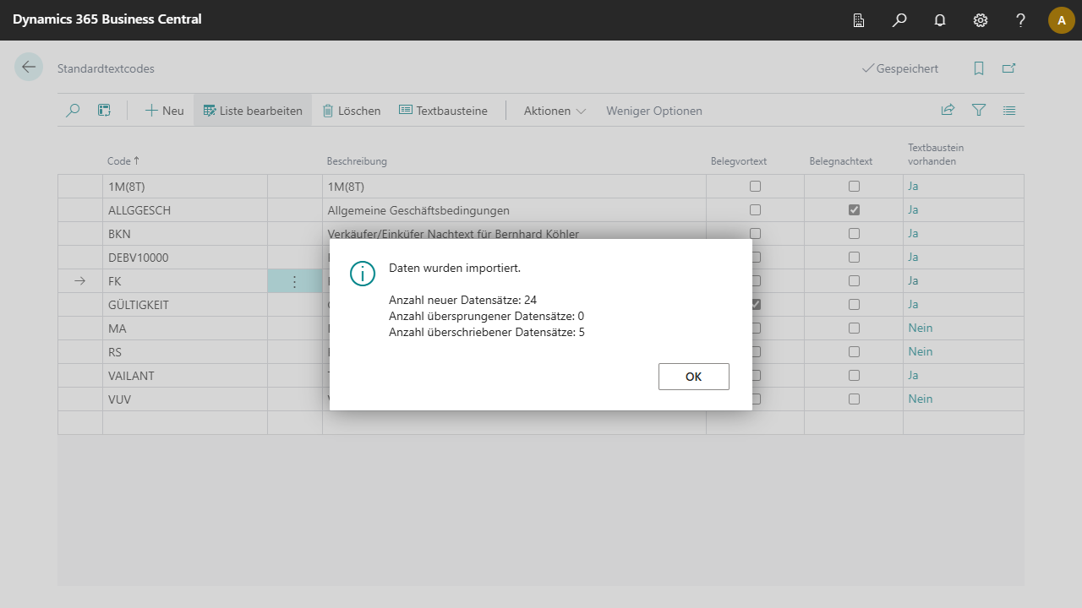Open settings gear icon
1082x608 pixels.
tap(981, 20)
